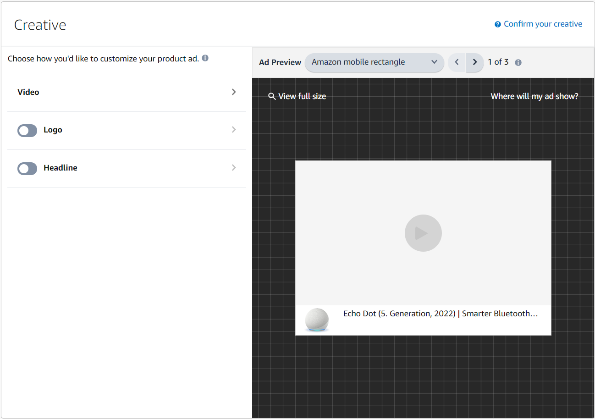Click the info icon beside customize product ad text
Viewport: 595px width, 419px height.
pos(205,58)
